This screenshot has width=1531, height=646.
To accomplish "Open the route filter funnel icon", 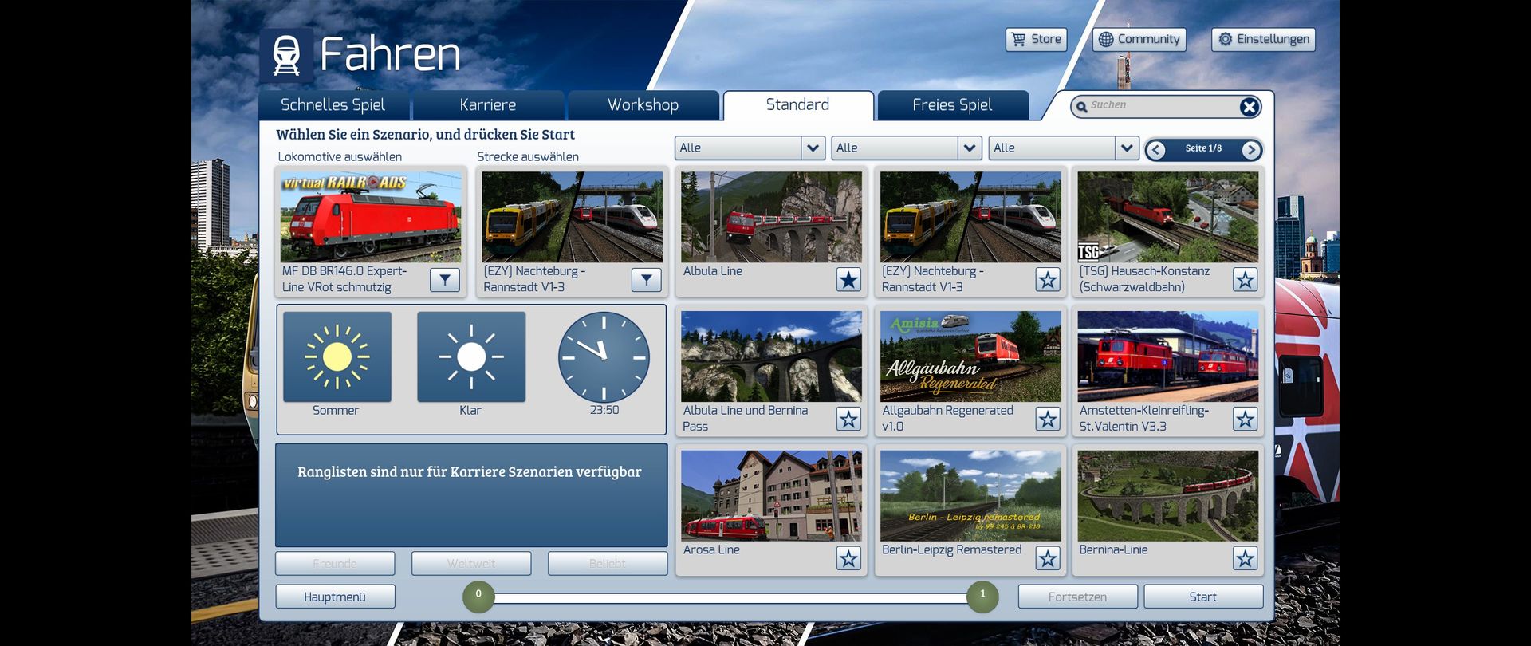I will (647, 280).
